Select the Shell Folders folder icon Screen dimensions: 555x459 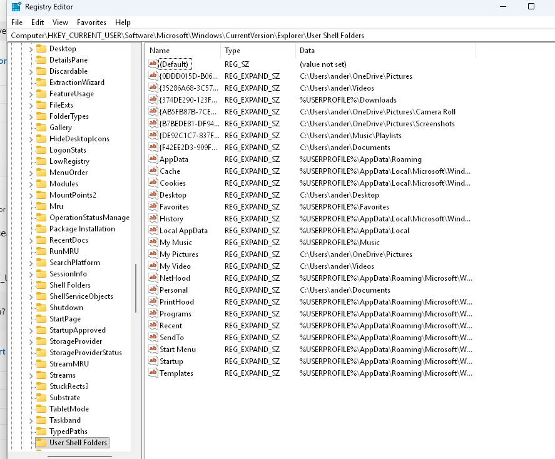coord(41,285)
